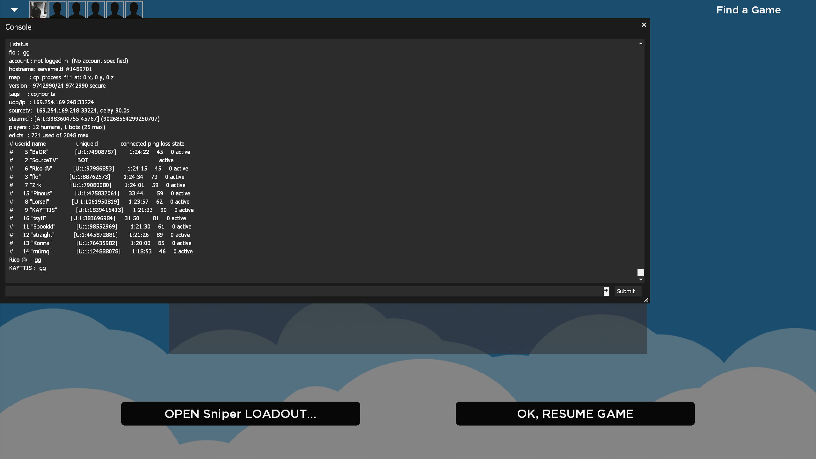
Task: Select the "Spookki" player row
Action: 100,227
